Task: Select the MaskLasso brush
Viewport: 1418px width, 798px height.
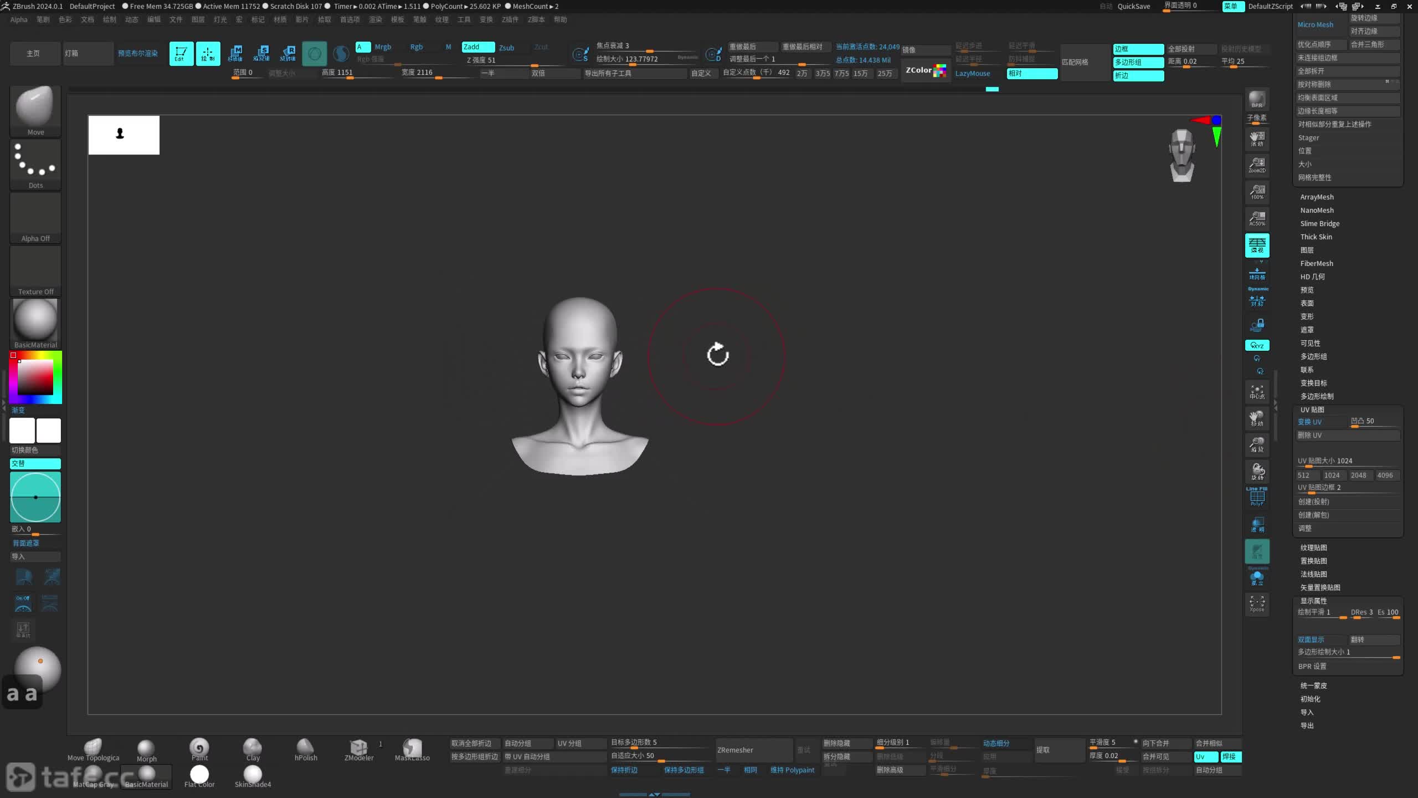Action: click(x=412, y=750)
